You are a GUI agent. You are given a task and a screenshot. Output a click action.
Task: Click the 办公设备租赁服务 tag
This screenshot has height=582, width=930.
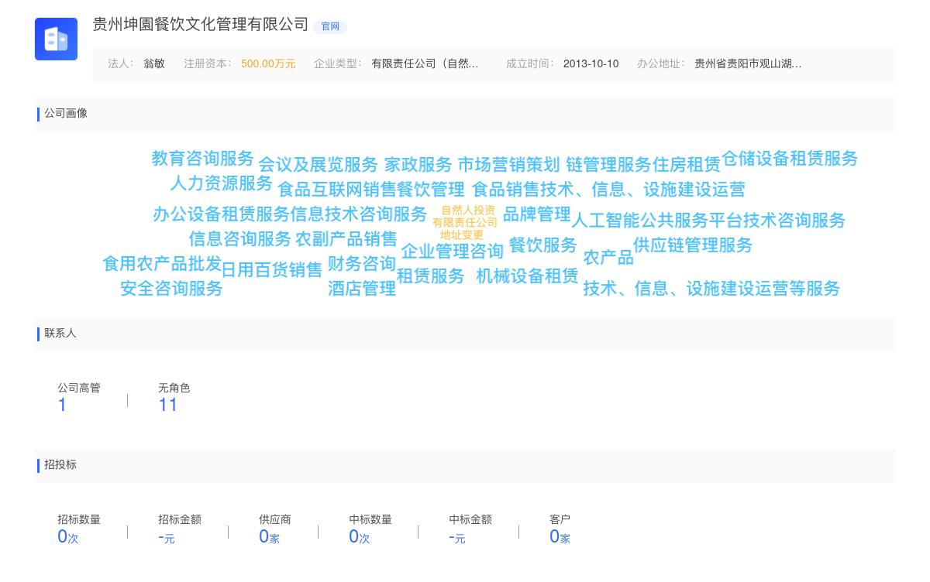tap(221, 214)
